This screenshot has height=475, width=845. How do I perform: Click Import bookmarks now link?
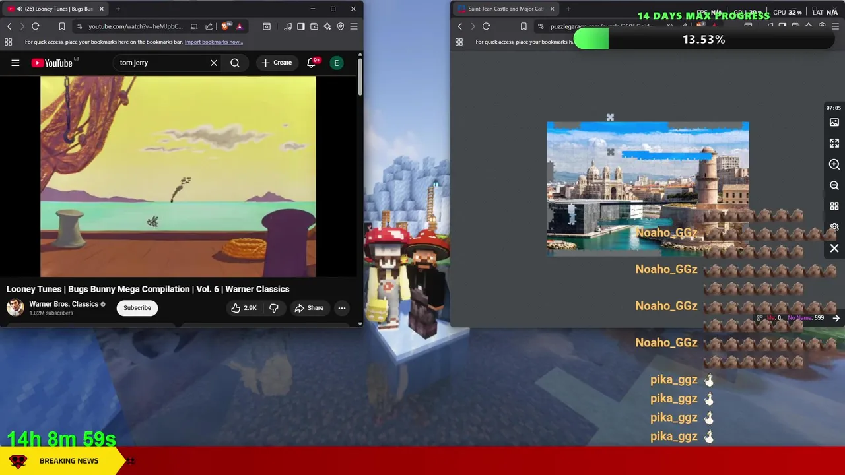[213, 42]
